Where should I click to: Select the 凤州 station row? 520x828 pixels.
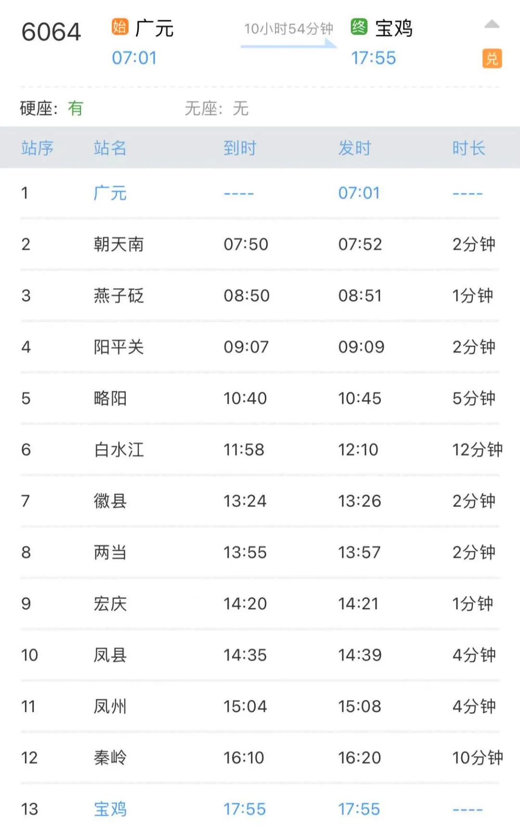110,707
